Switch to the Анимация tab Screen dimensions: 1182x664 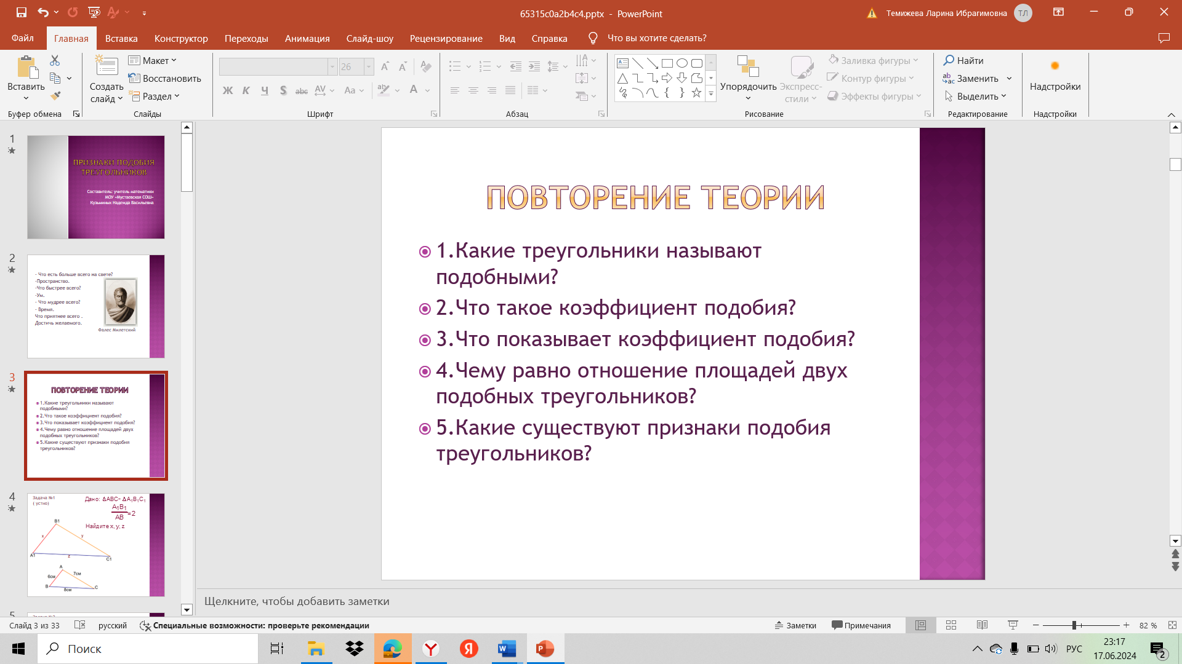(x=307, y=38)
